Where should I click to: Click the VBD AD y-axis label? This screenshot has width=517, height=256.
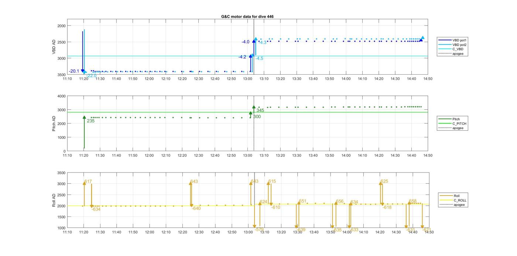54,47
